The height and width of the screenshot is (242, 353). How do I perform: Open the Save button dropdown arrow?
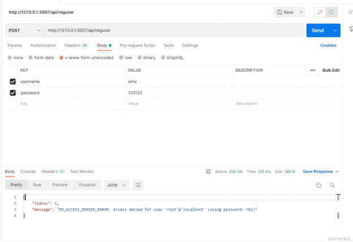tap(302, 12)
